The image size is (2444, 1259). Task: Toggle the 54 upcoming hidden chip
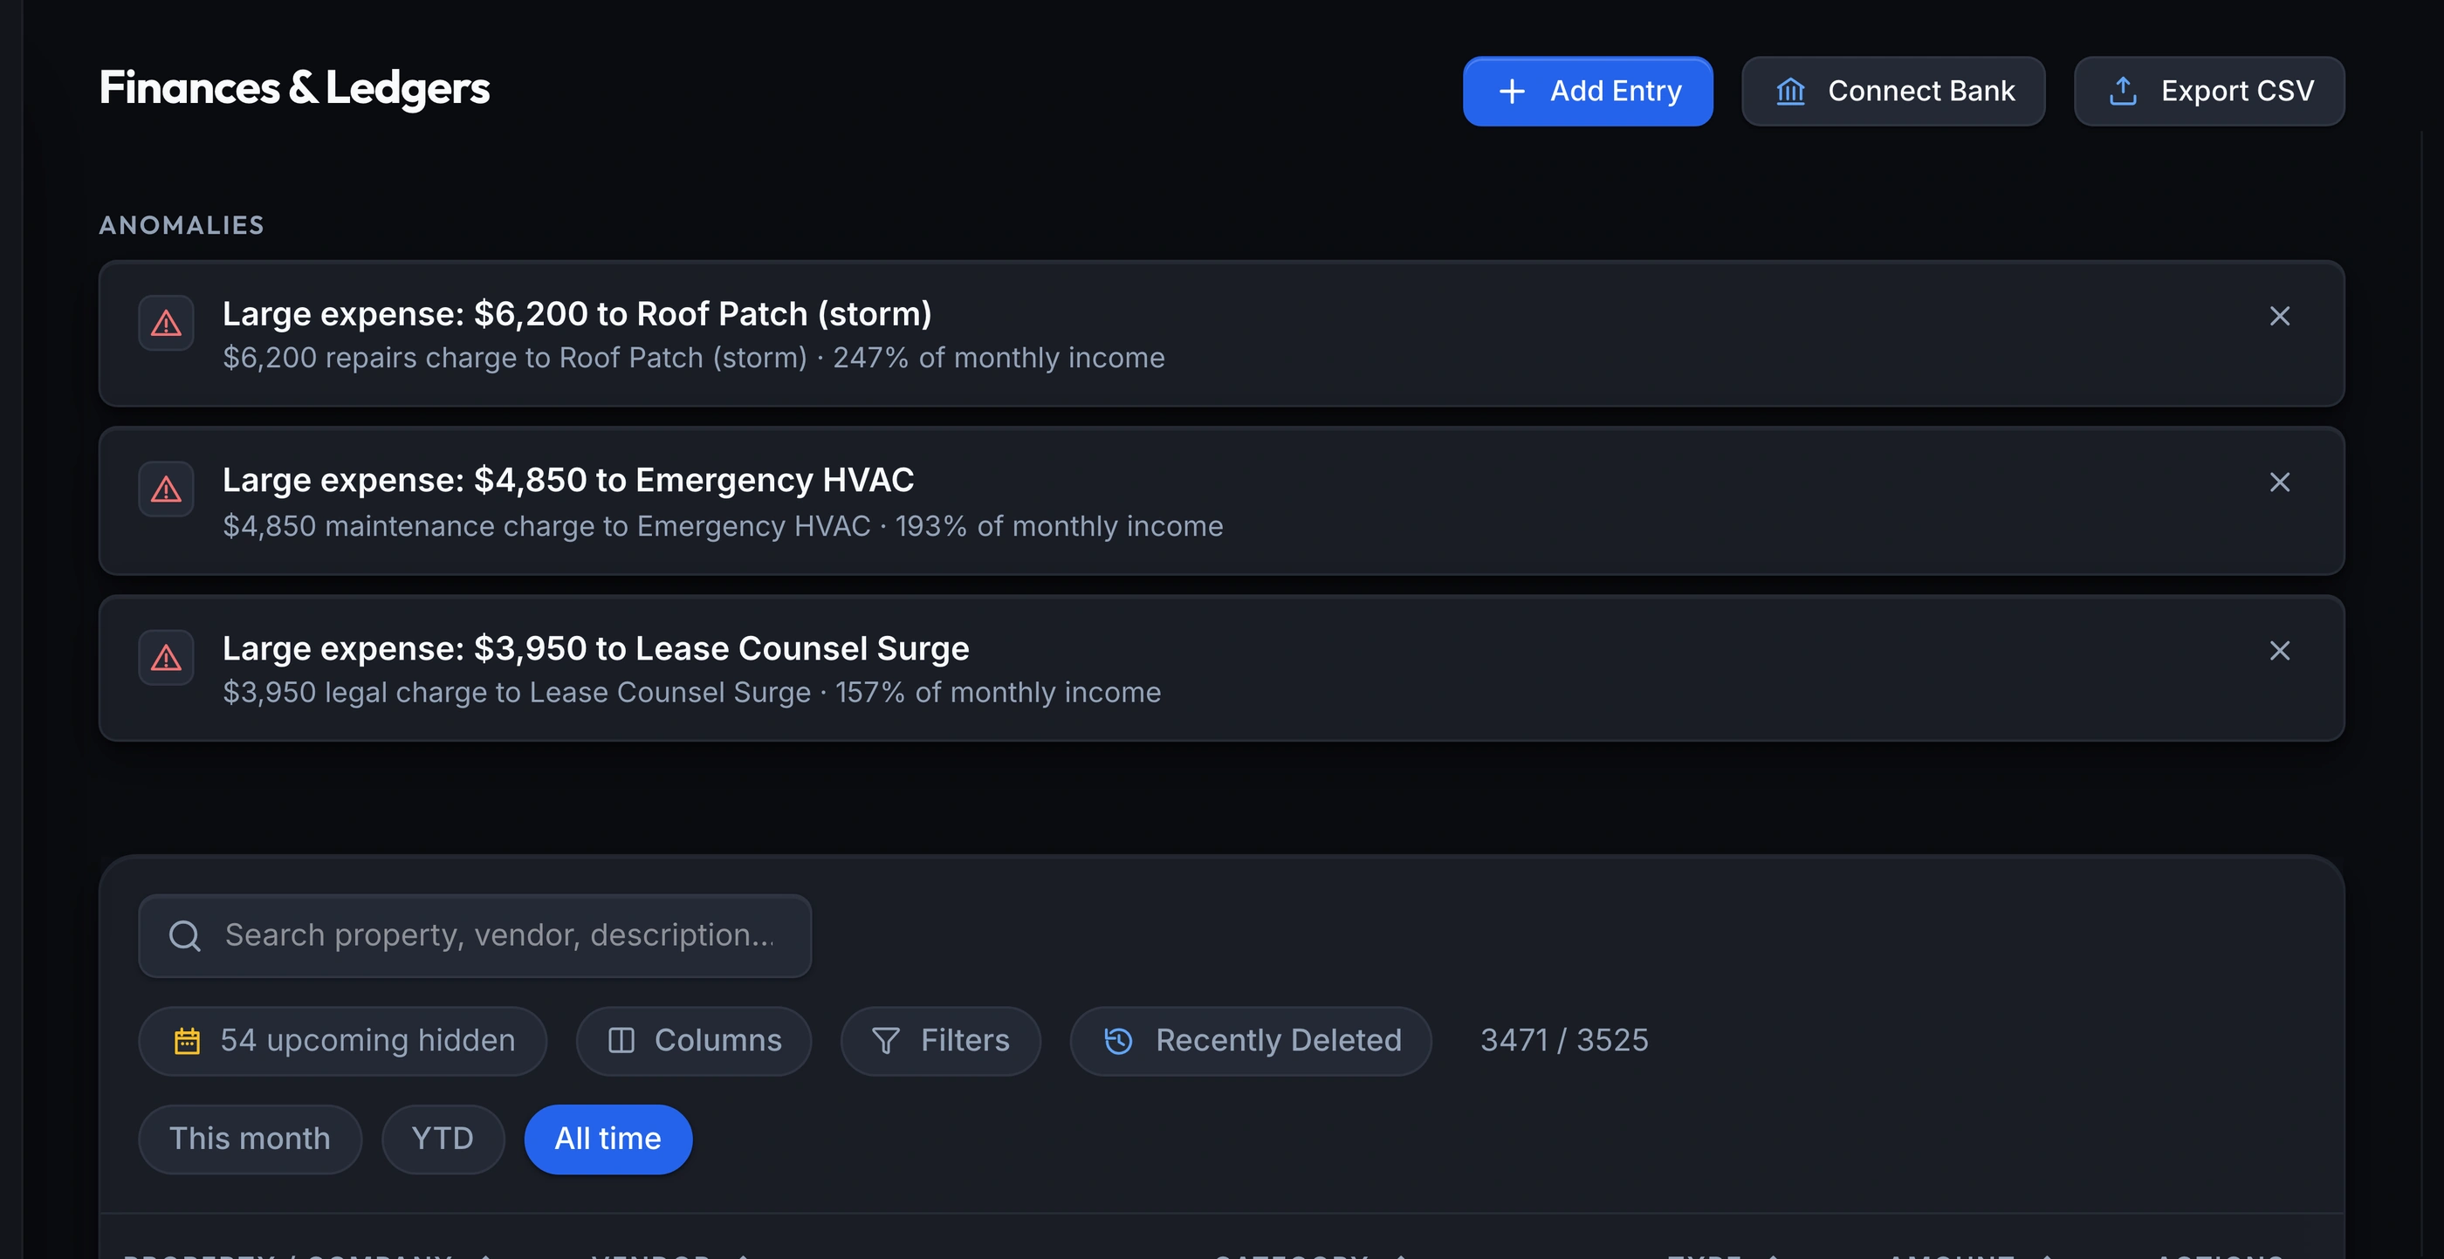pyautogui.click(x=342, y=1041)
